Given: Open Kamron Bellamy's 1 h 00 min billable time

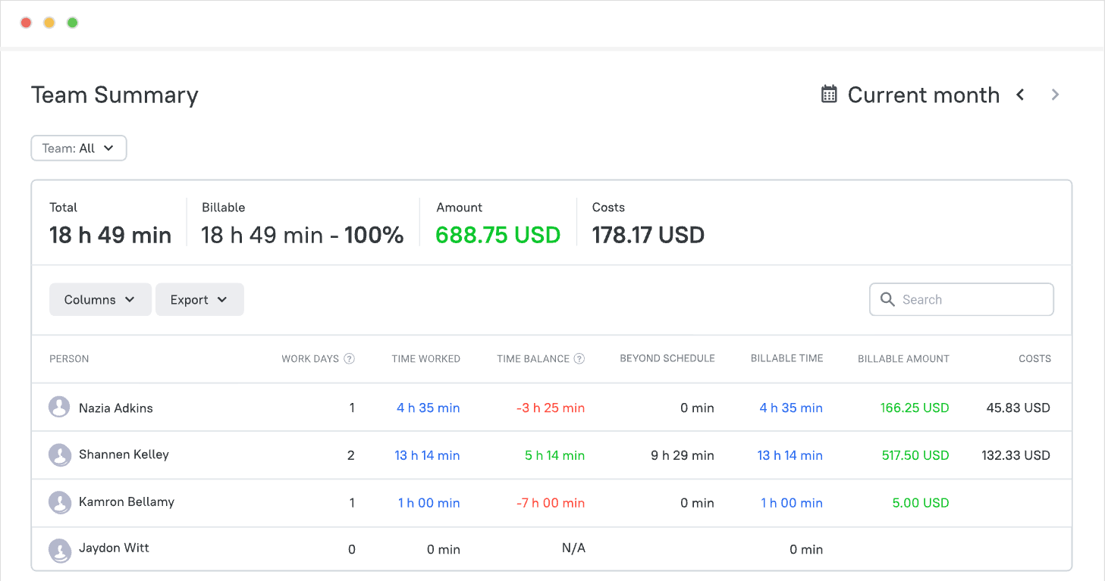Looking at the screenshot, I should click(x=792, y=503).
